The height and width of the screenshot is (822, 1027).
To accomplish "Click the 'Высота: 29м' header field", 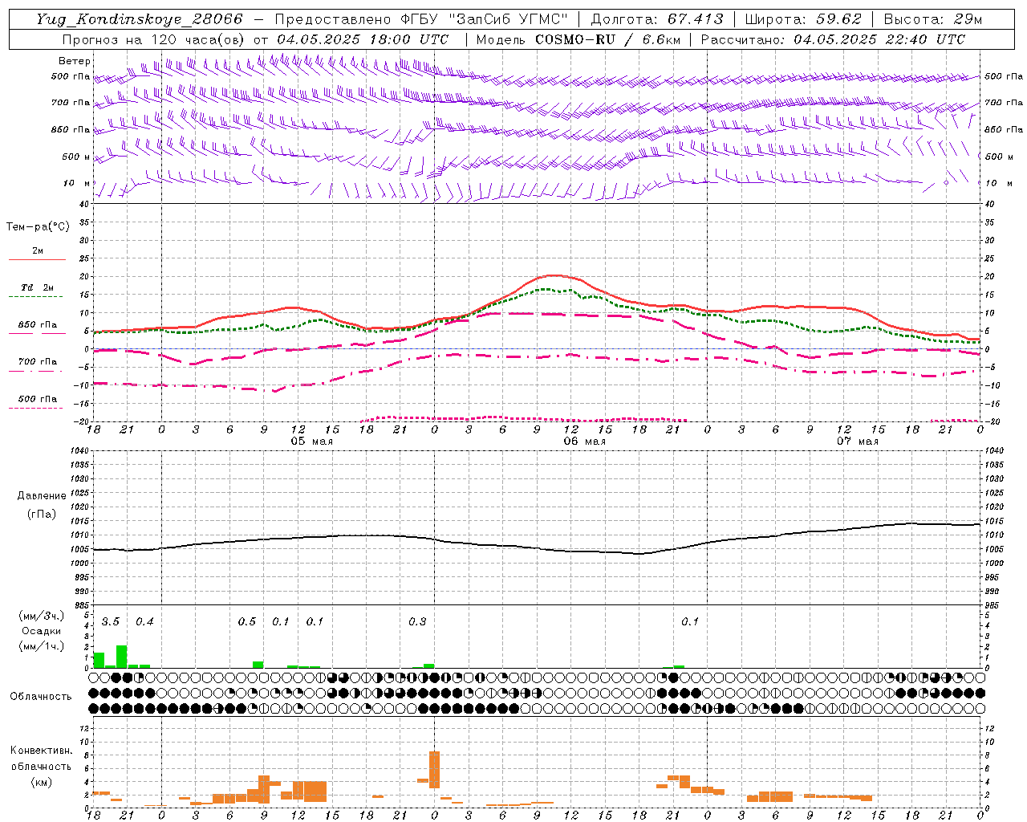I will (x=932, y=19).
